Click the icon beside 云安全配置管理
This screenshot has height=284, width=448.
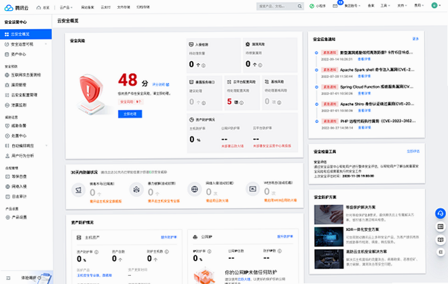click(x=7, y=95)
